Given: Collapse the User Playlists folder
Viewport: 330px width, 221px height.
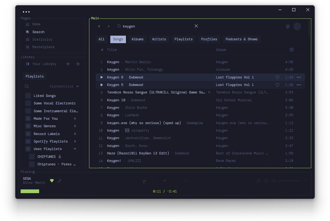Looking at the screenshot, I should point(75,149).
